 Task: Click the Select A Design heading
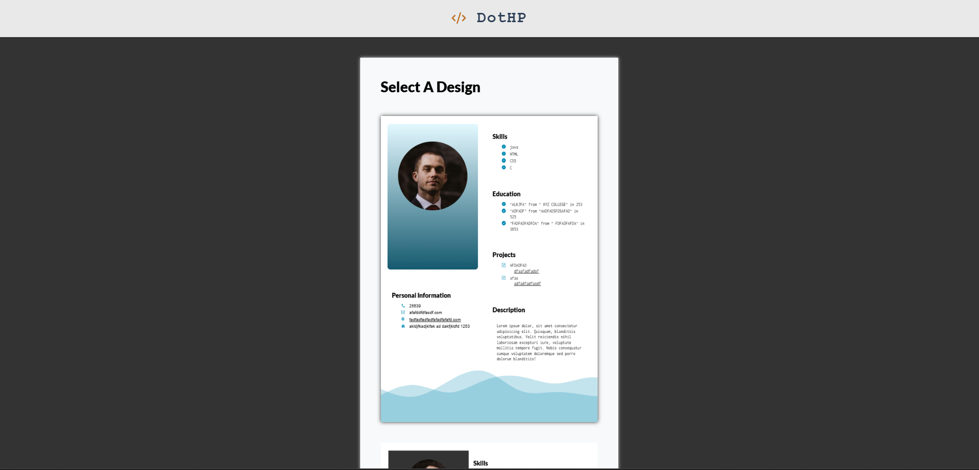point(430,87)
